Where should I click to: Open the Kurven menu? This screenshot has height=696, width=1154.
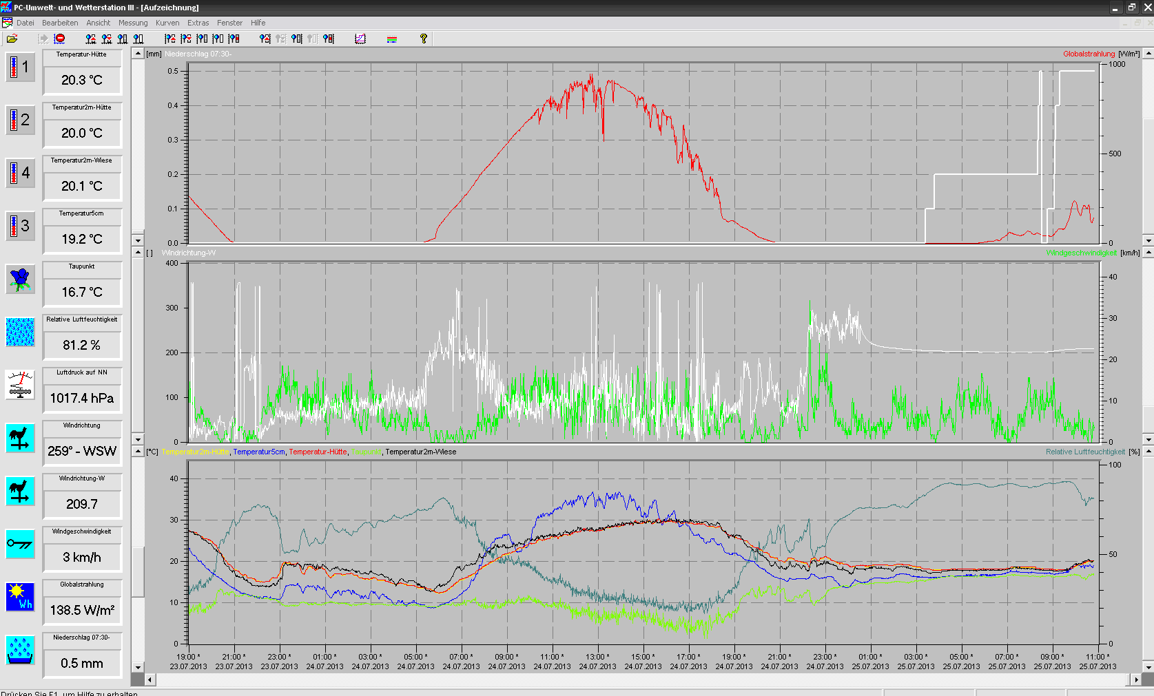(167, 23)
